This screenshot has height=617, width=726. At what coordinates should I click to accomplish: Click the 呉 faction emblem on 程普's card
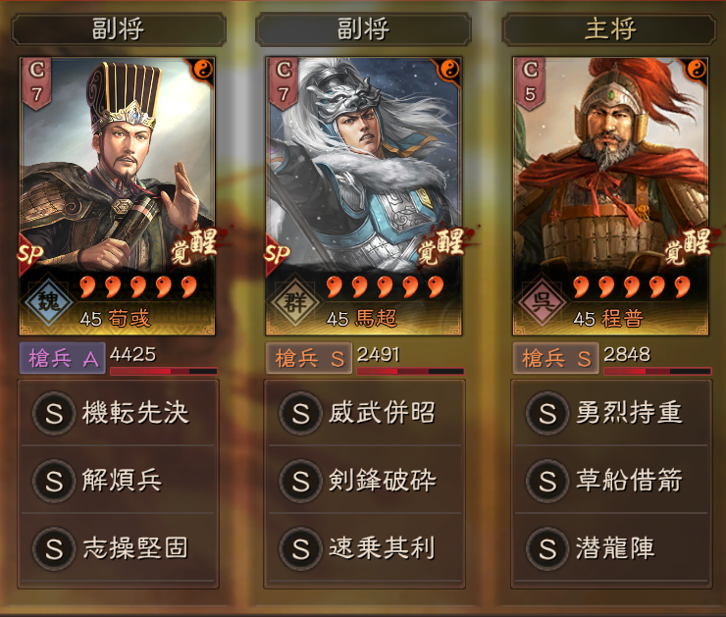pyautogui.click(x=542, y=302)
